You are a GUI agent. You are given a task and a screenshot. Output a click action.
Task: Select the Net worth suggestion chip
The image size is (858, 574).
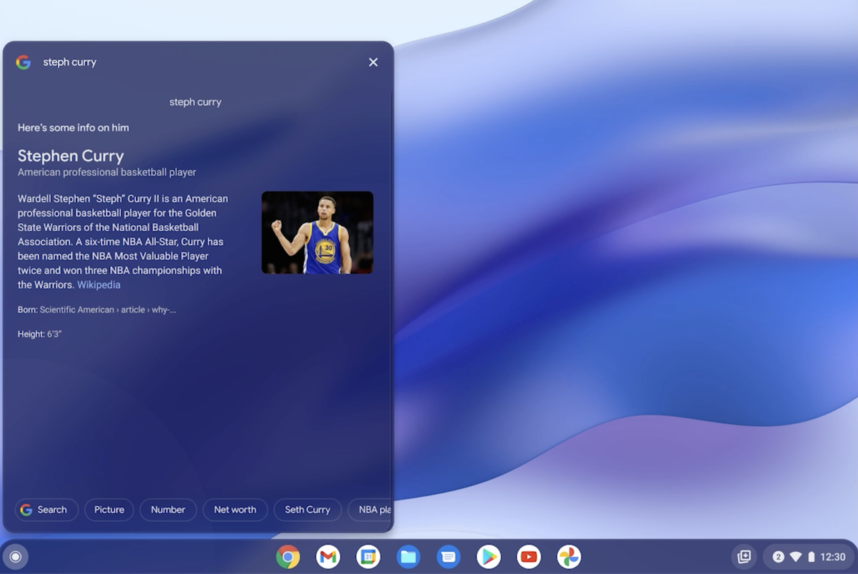click(235, 510)
